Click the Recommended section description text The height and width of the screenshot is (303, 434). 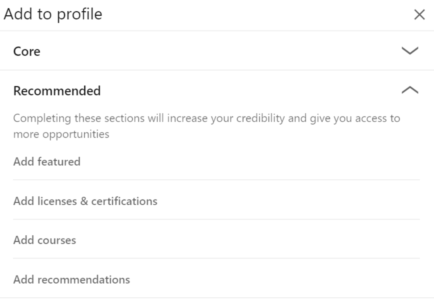pos(206,120)
